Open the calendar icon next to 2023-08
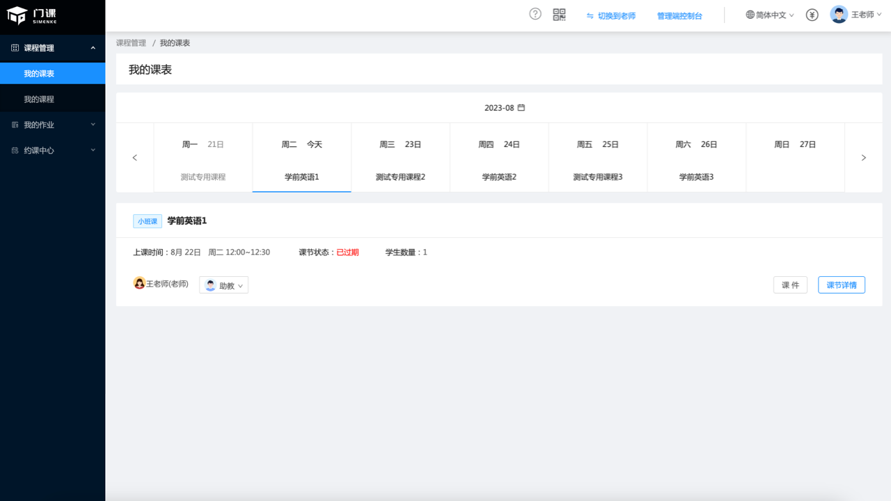This screenshot has width=891, height=501. click(523, 108)
